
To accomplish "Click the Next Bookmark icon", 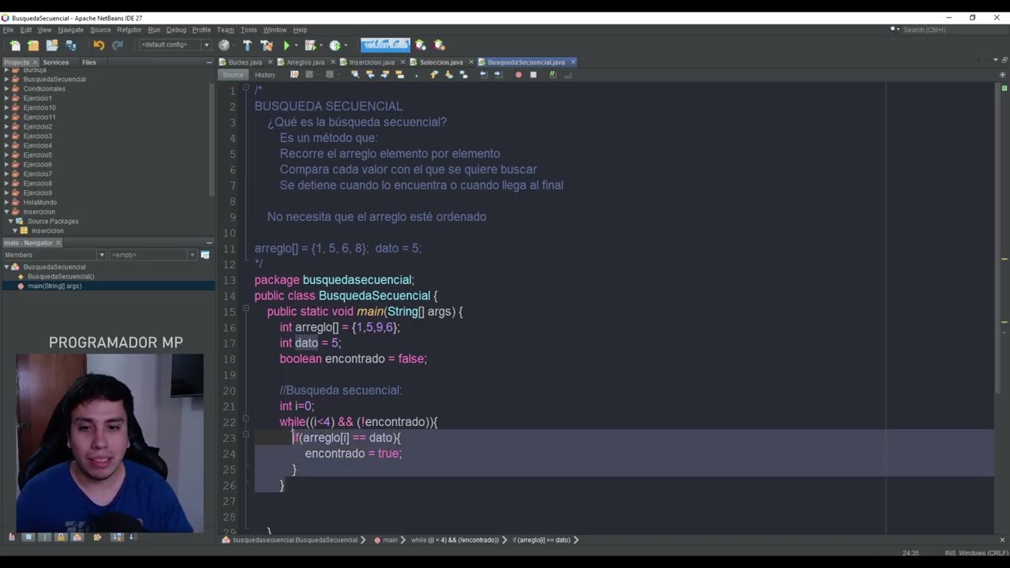I will coord(449,75).
